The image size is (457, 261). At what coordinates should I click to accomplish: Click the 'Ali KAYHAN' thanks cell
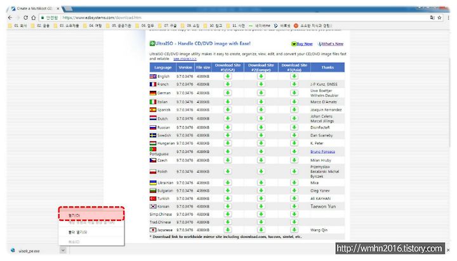point(321,198)
